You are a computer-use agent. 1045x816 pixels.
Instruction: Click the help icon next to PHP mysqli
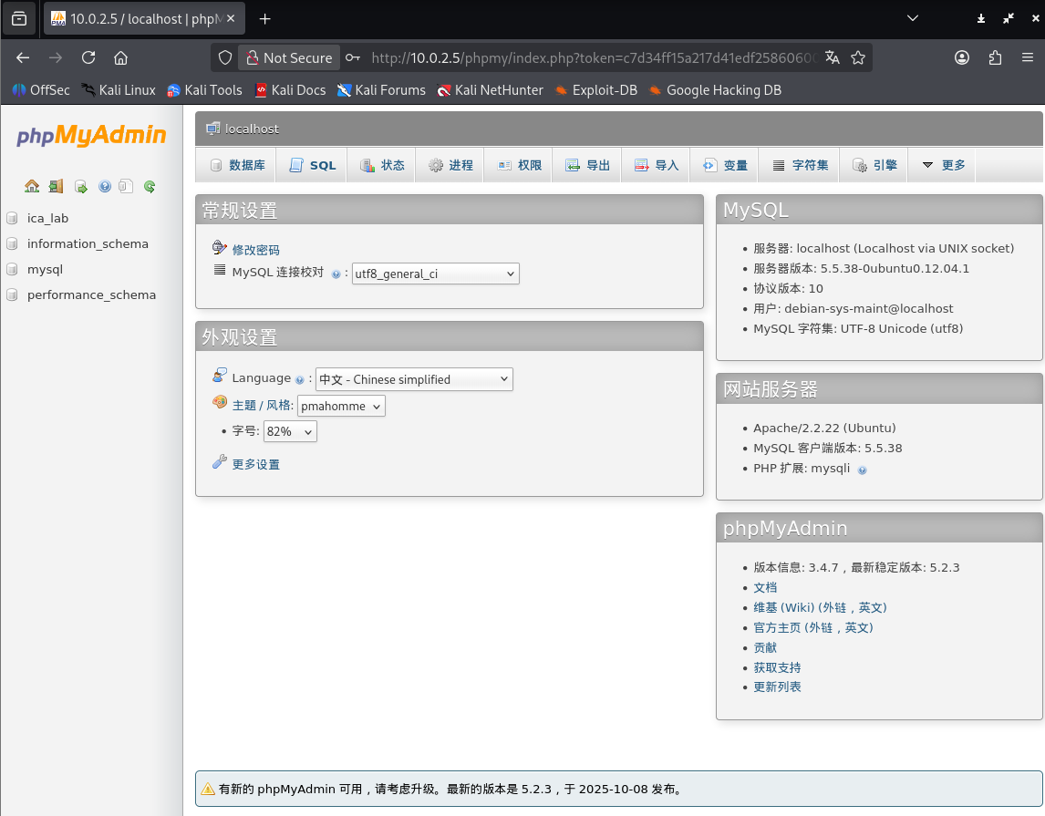862,470
